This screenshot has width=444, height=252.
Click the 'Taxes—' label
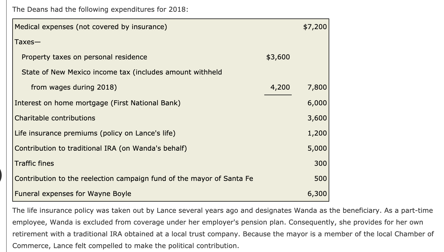[x=28, y=42]
